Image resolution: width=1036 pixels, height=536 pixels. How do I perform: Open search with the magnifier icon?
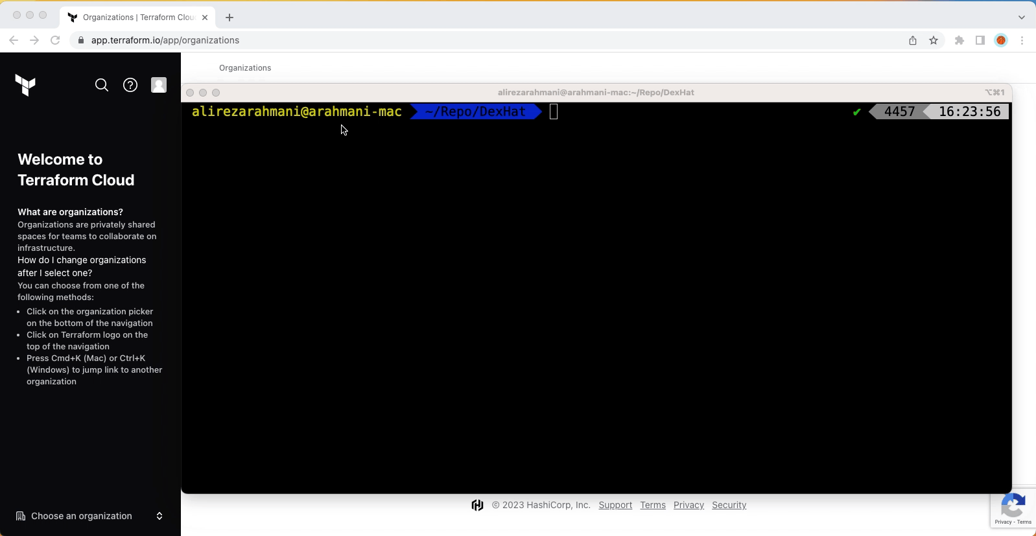pos(102,85)
